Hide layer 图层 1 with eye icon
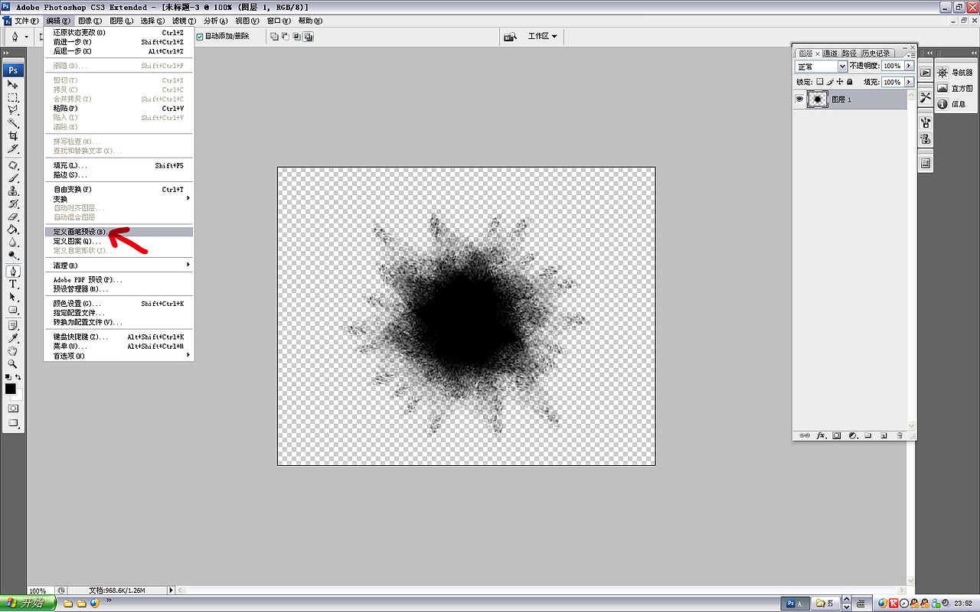Image resolution: width=980 pixels, height=612 pixels. (x=799, y=99)
